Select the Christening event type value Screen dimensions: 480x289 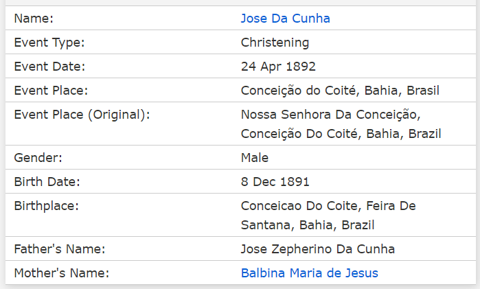275,43
